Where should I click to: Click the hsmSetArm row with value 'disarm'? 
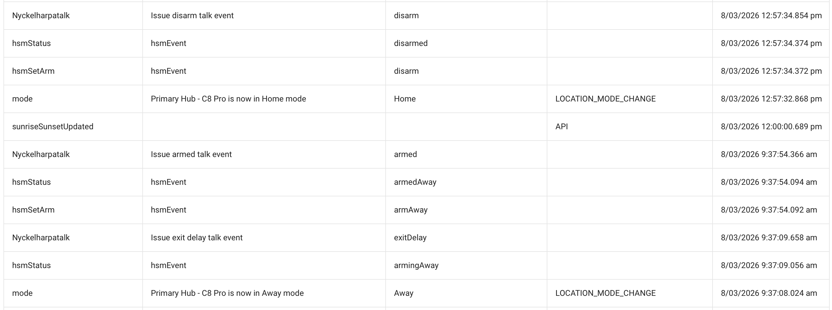(x=417, y=71)
